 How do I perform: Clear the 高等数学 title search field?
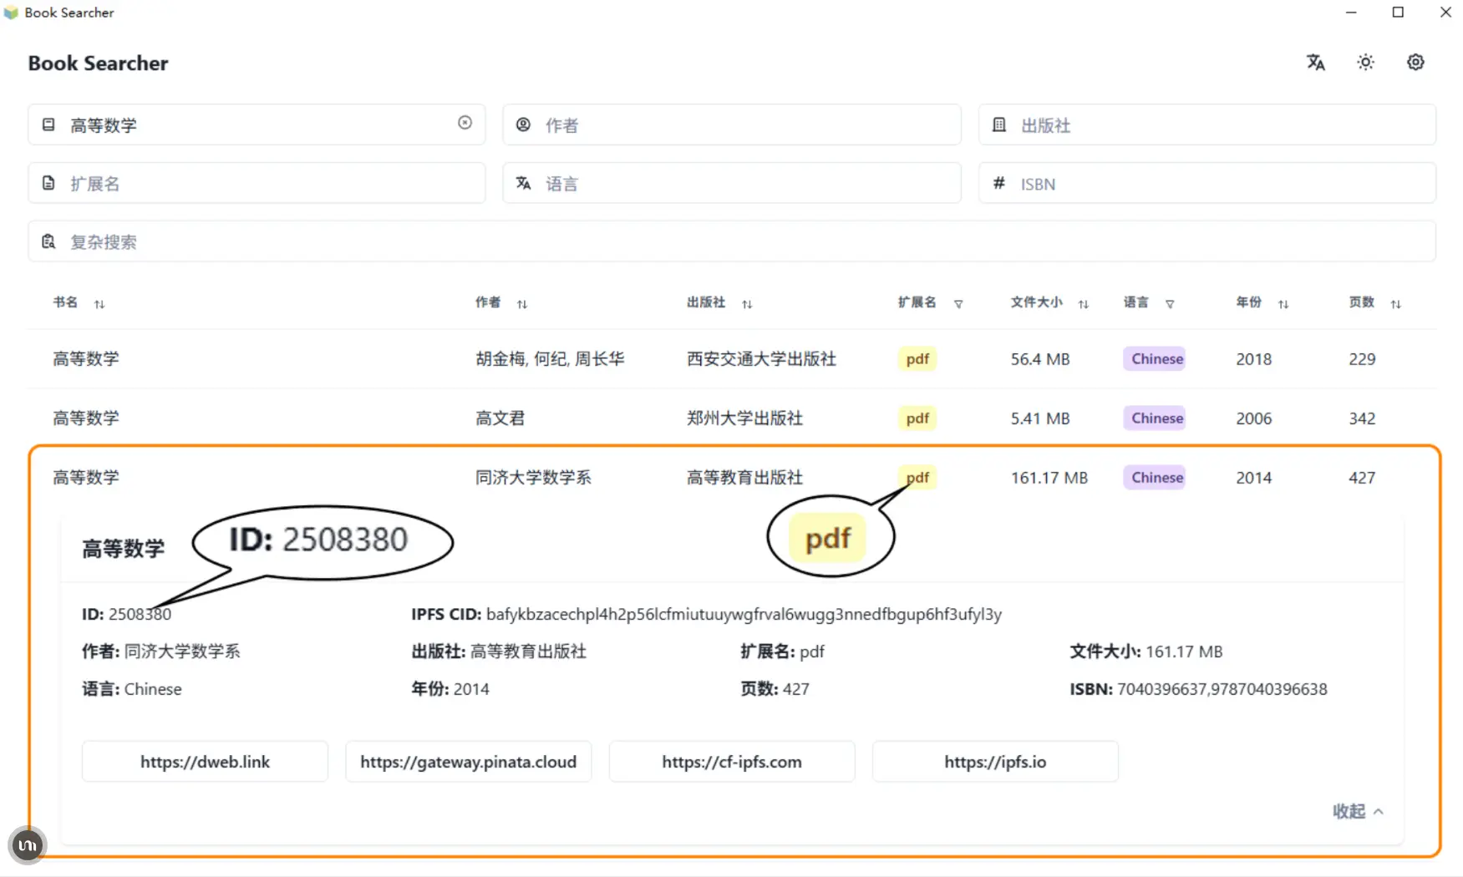coord(465,124)
